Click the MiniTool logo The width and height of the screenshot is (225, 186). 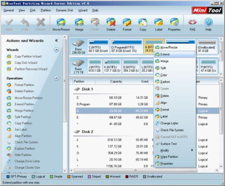[x=207, y=10]
